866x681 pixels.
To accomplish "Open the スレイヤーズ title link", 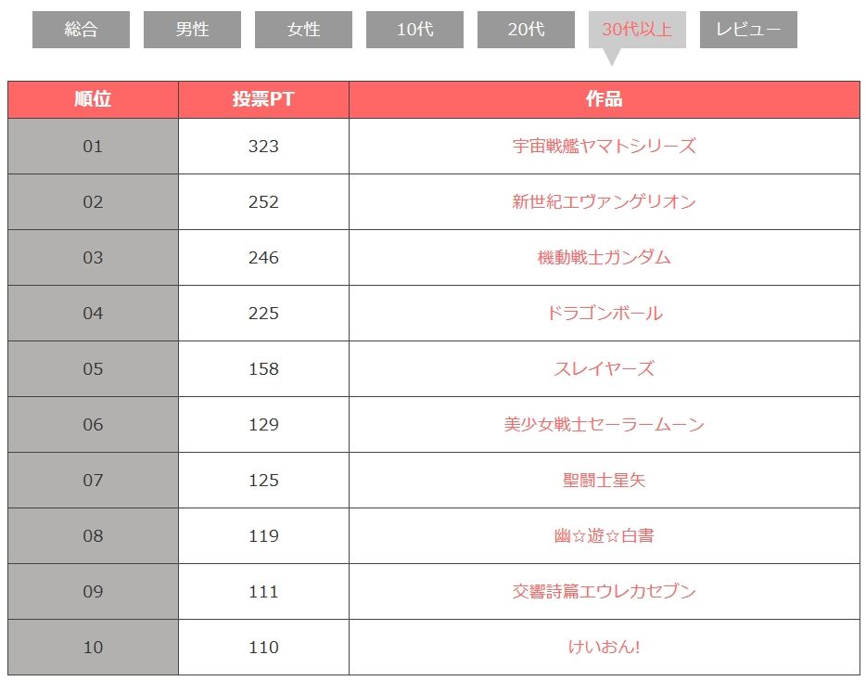I will (x=604, y=368).
